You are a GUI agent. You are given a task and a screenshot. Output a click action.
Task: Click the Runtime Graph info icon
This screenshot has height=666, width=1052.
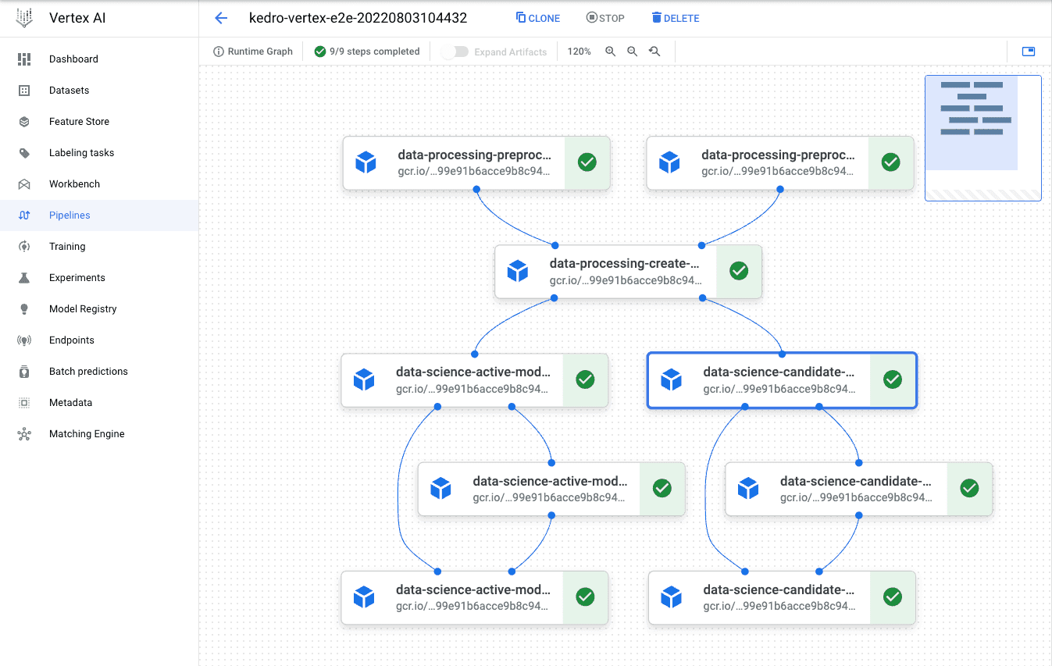(x=219, y=52)
